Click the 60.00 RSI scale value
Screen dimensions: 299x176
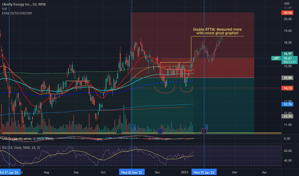pos(287,151)
